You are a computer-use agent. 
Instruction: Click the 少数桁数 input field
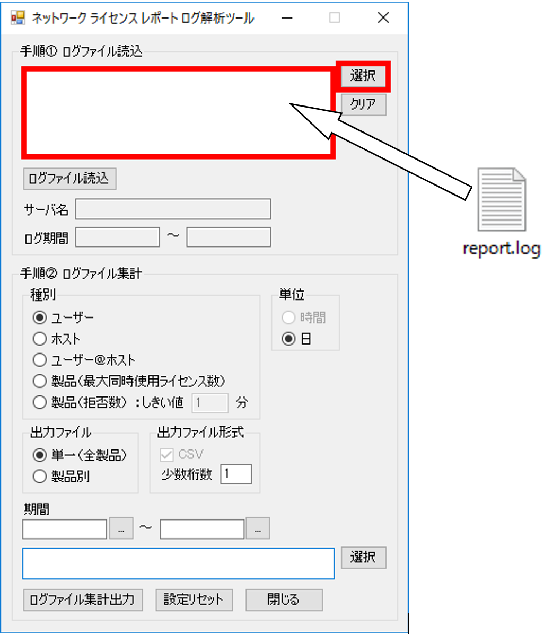(x=236, y=474)
